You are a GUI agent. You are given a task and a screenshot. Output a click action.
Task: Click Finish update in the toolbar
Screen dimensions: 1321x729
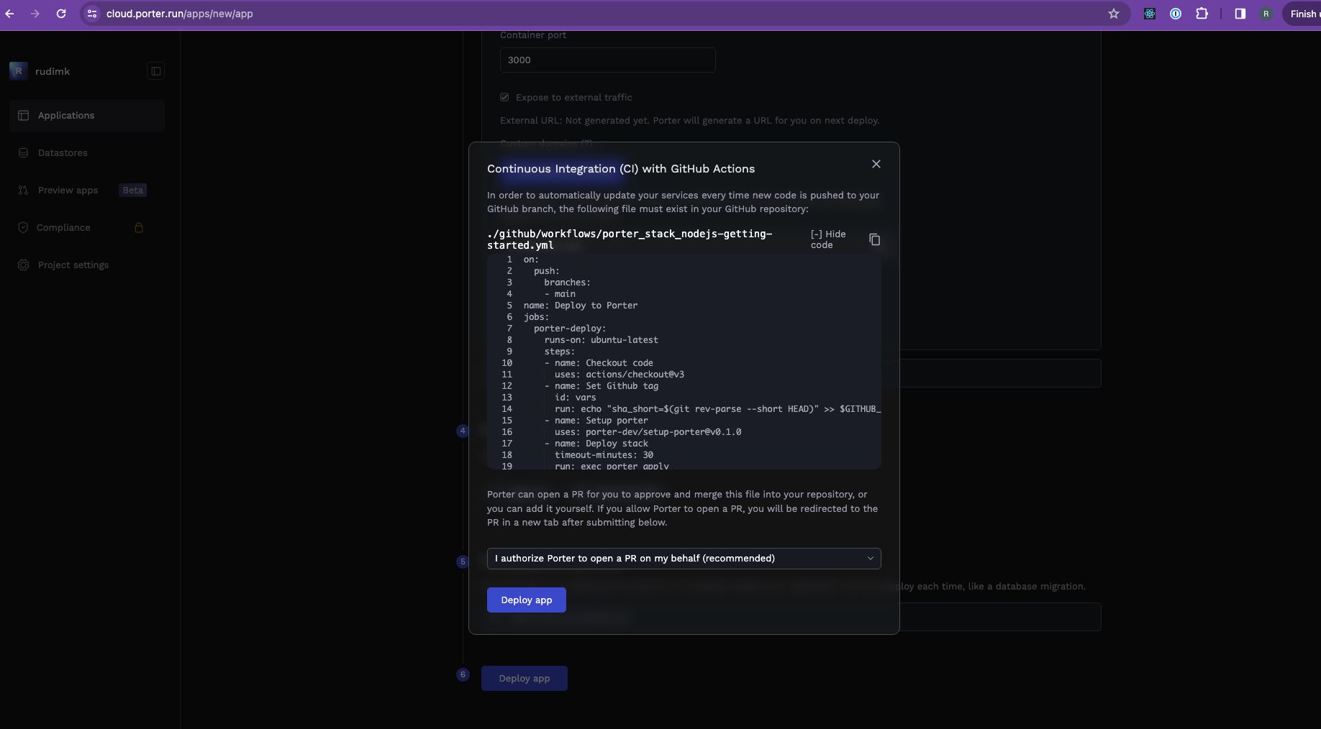tap(1304, 14)
